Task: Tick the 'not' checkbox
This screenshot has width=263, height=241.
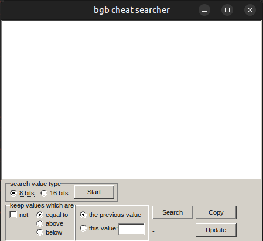Action: point(13,215)
